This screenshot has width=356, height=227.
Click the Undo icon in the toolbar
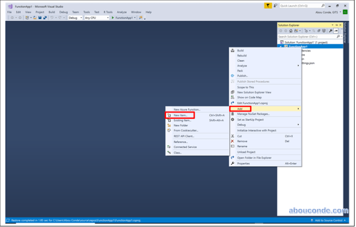tap(51, 17)
